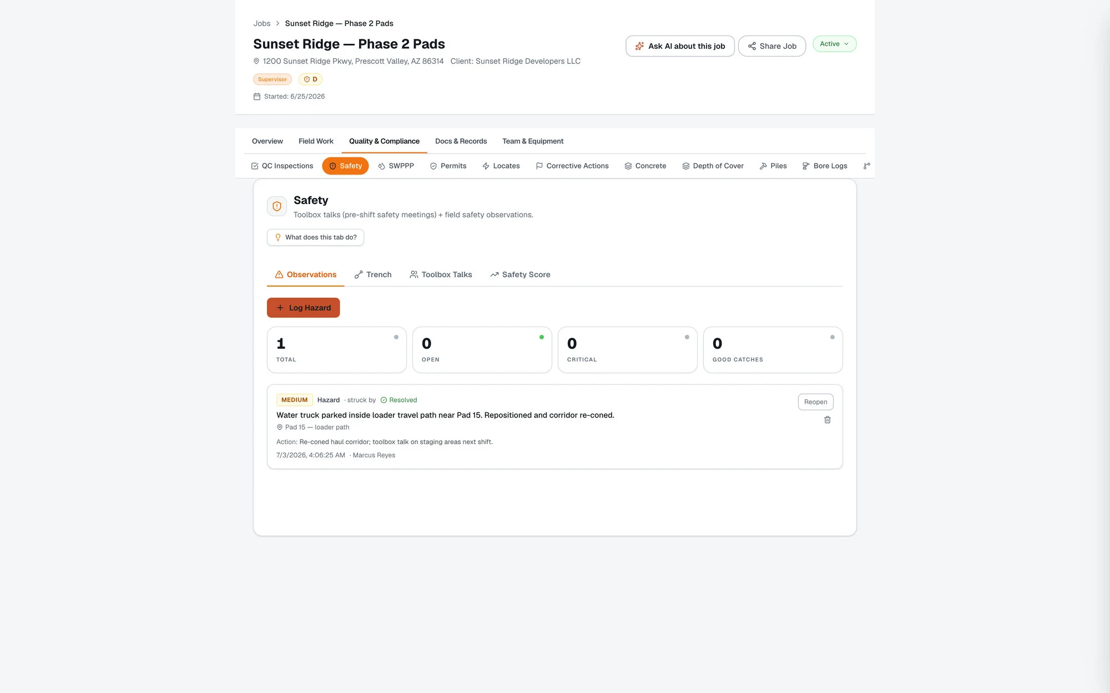Switch to the Field Work tab
The height and width of the screenshot is (693, 1110).
pyautogui.click(x=316, y=141)
